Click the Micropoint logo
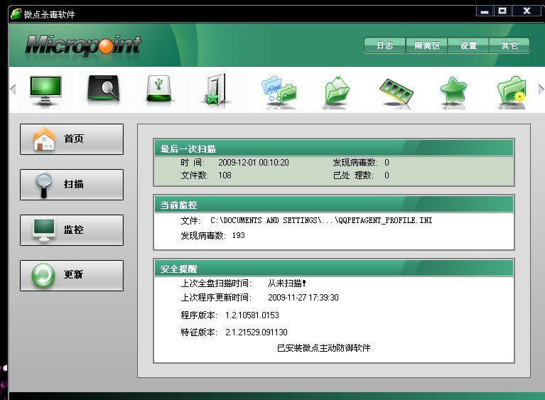Viewport: 545px width, 400px height. click(83, 45)
